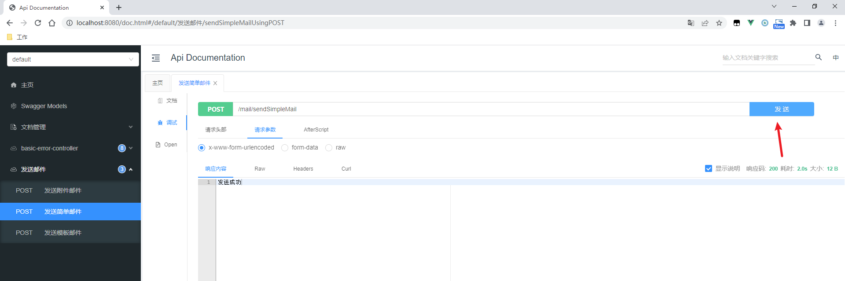The image size is (845, 281).
Task: Click the 发送 send button
Action: pyautogui.click(x=782, y=109)
